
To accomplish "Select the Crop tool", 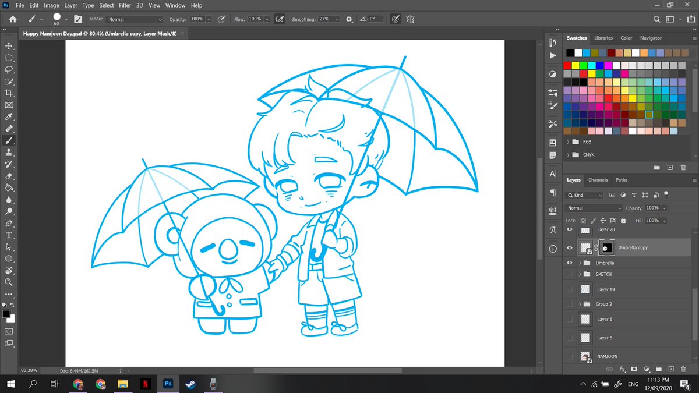I will 9,93.
